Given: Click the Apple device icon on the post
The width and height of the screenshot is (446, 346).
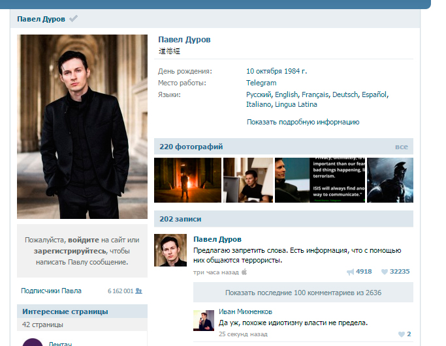Looking at the screenshot, I should pos(244,272).
